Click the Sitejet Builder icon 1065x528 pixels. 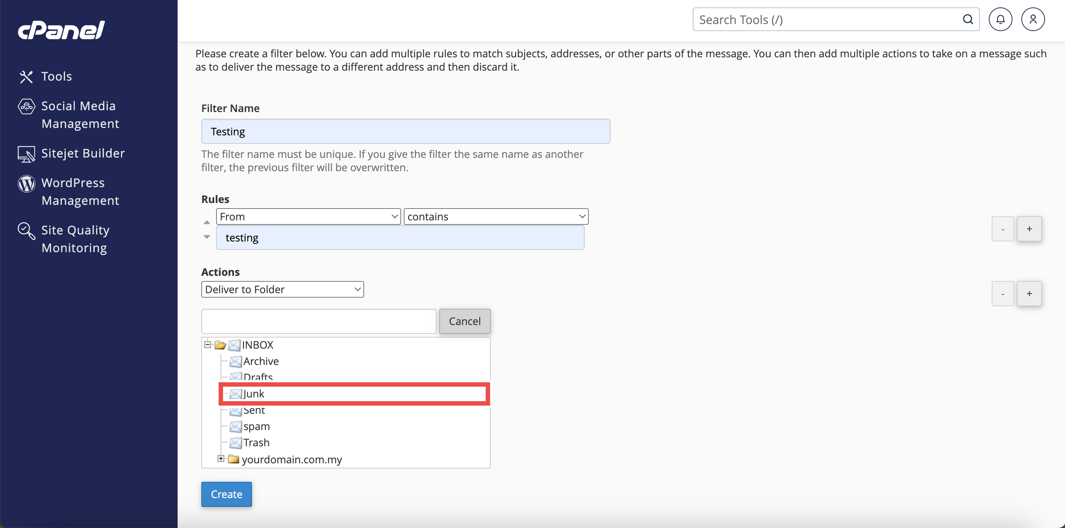point(26,154)
